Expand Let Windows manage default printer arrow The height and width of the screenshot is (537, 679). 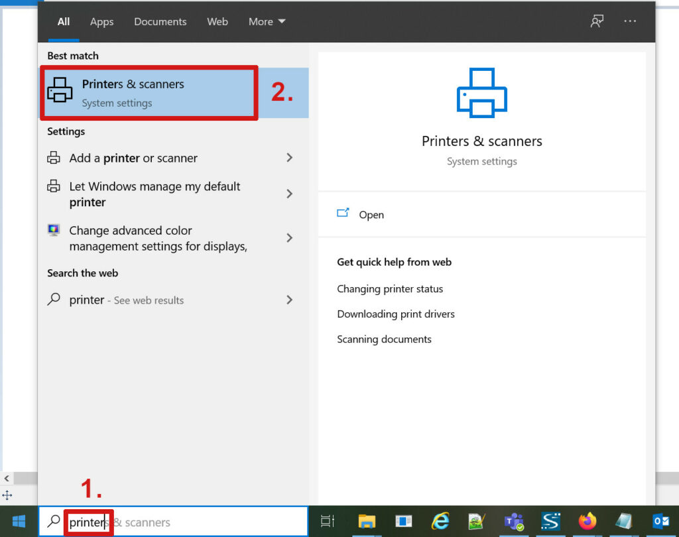tap(290, 194)
